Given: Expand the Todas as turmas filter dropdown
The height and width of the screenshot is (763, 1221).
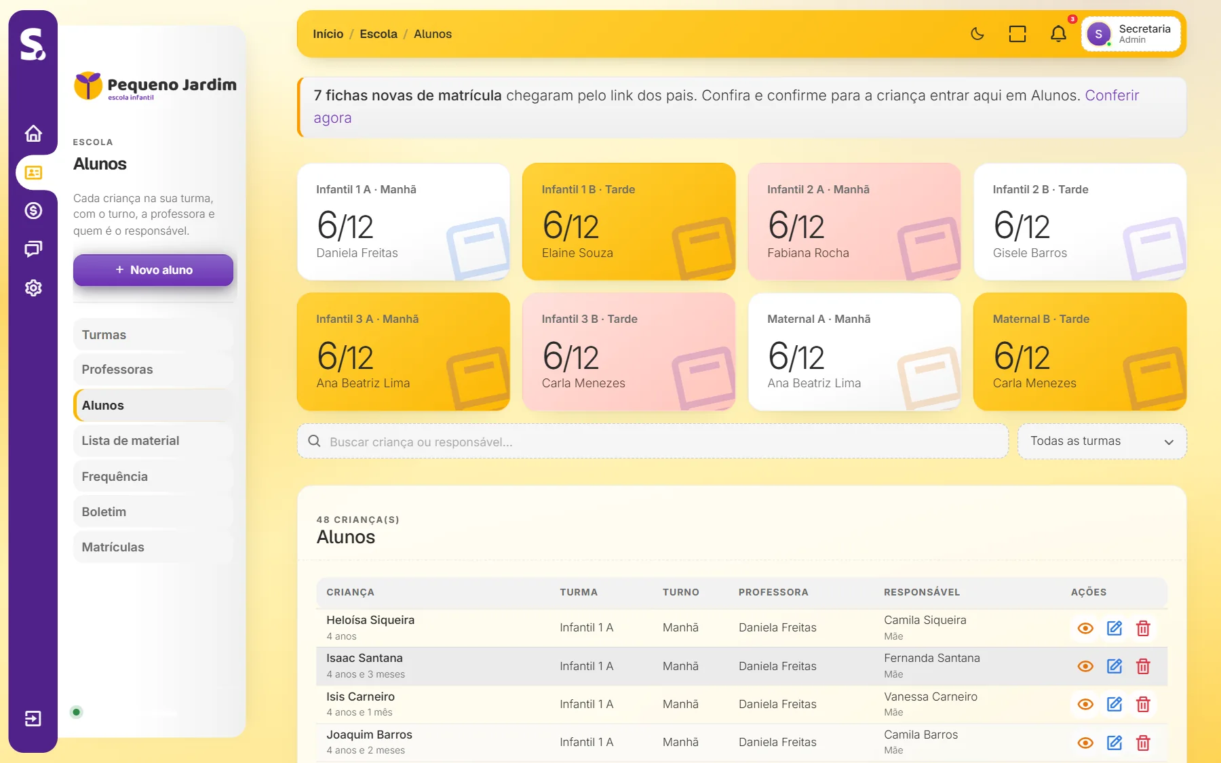Looking at the screenshot, I should [x=1102, y=442].
